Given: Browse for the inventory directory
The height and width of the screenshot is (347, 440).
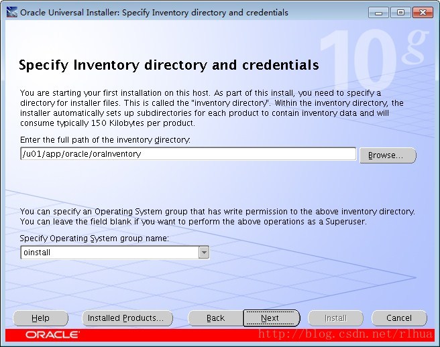Looking at the screenshot, I should 388,155.
